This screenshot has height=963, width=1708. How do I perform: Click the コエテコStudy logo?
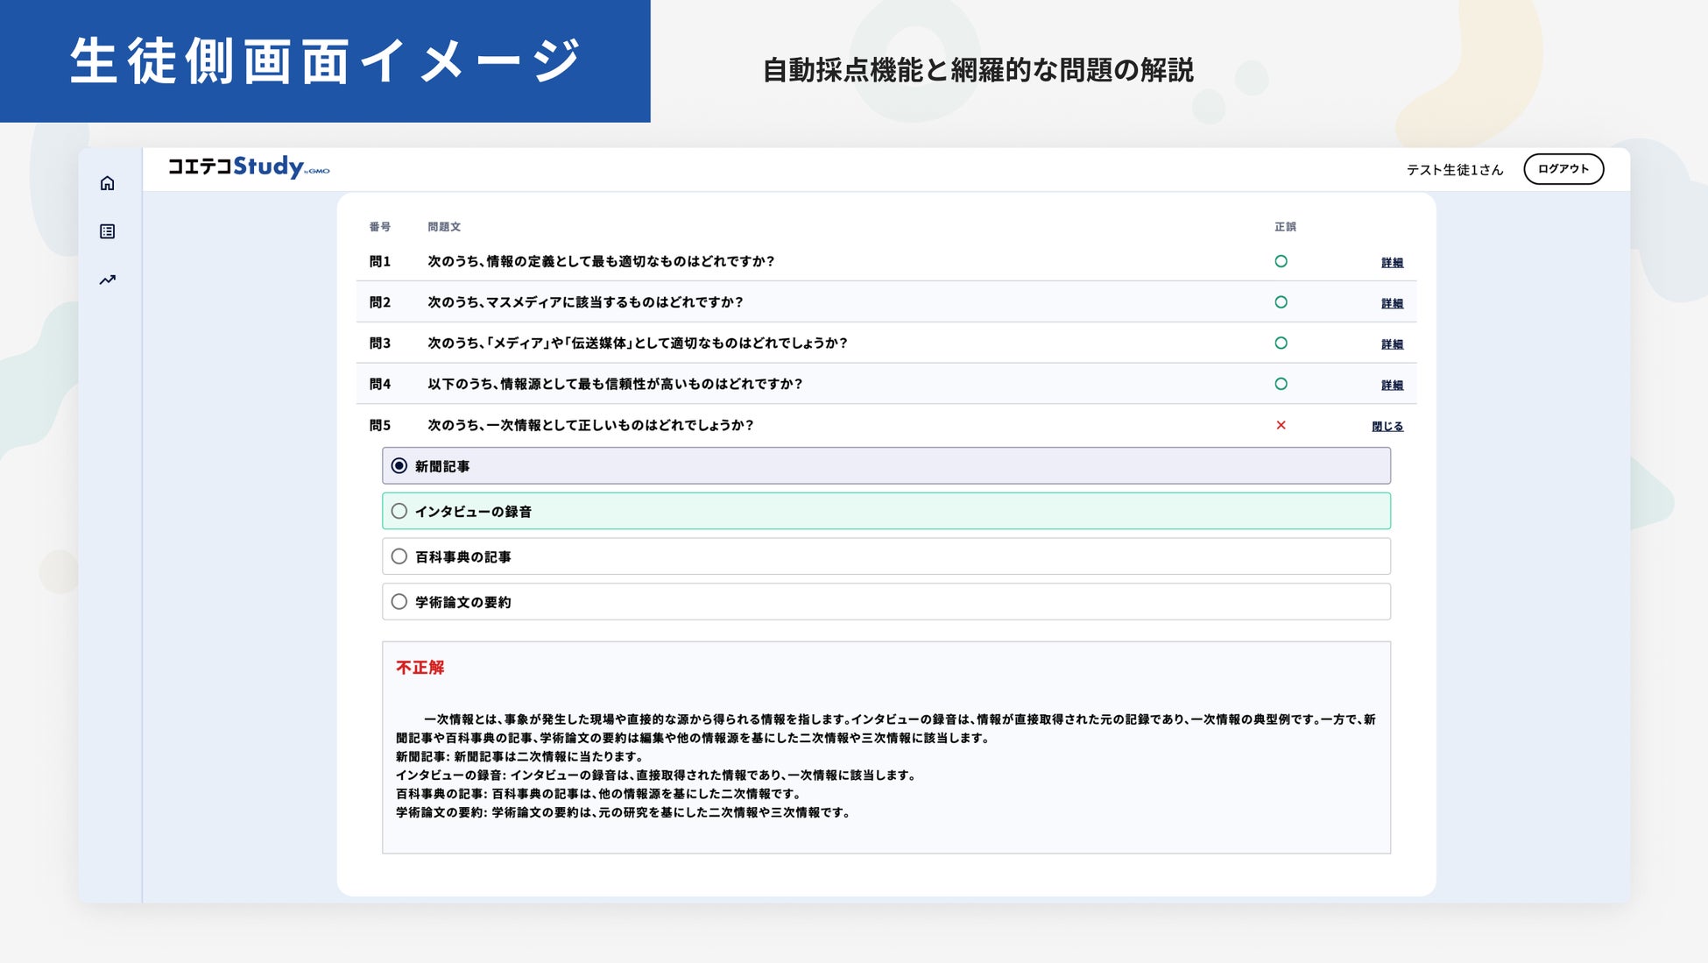coord(248,167)
